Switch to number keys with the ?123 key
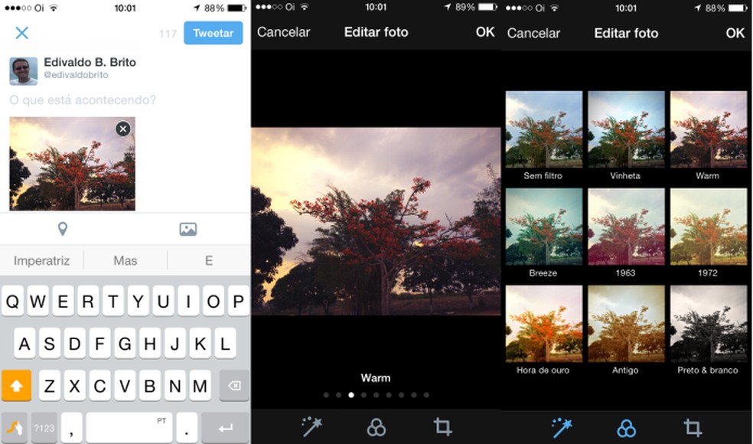Viewport: 753px width, 444px height. tap(44, 427)
